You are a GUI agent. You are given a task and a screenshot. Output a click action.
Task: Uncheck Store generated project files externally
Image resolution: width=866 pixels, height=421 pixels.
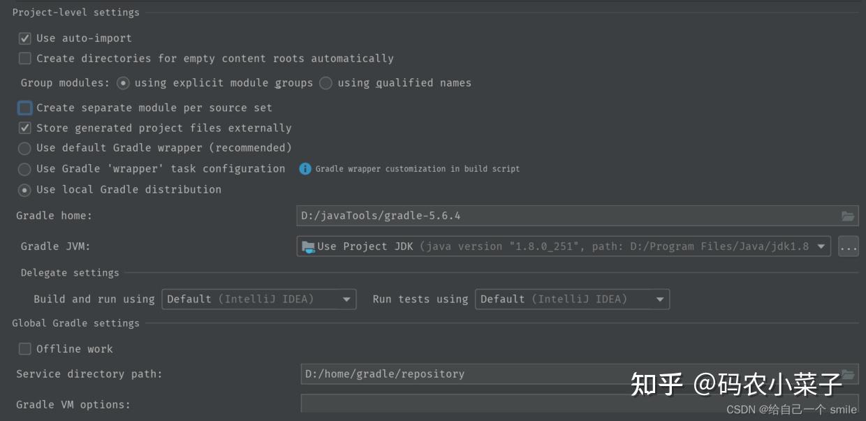[x=24, y=128]
